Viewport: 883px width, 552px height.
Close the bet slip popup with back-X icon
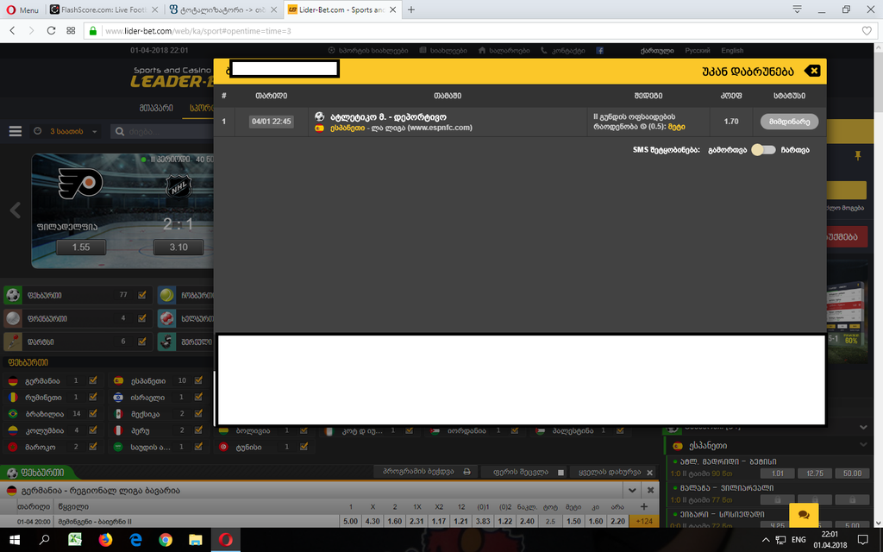[x=812, y=71]
